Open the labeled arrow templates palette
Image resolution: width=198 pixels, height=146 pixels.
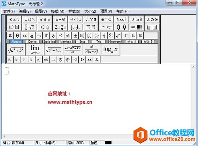click(x=106, y=27)
